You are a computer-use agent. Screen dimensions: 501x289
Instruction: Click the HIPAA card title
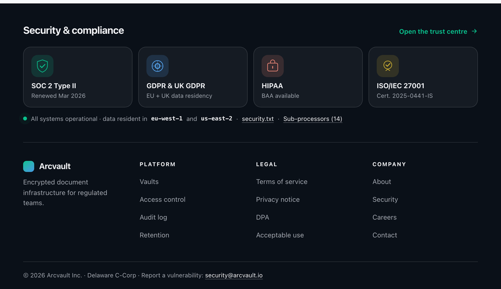[272, 85]
